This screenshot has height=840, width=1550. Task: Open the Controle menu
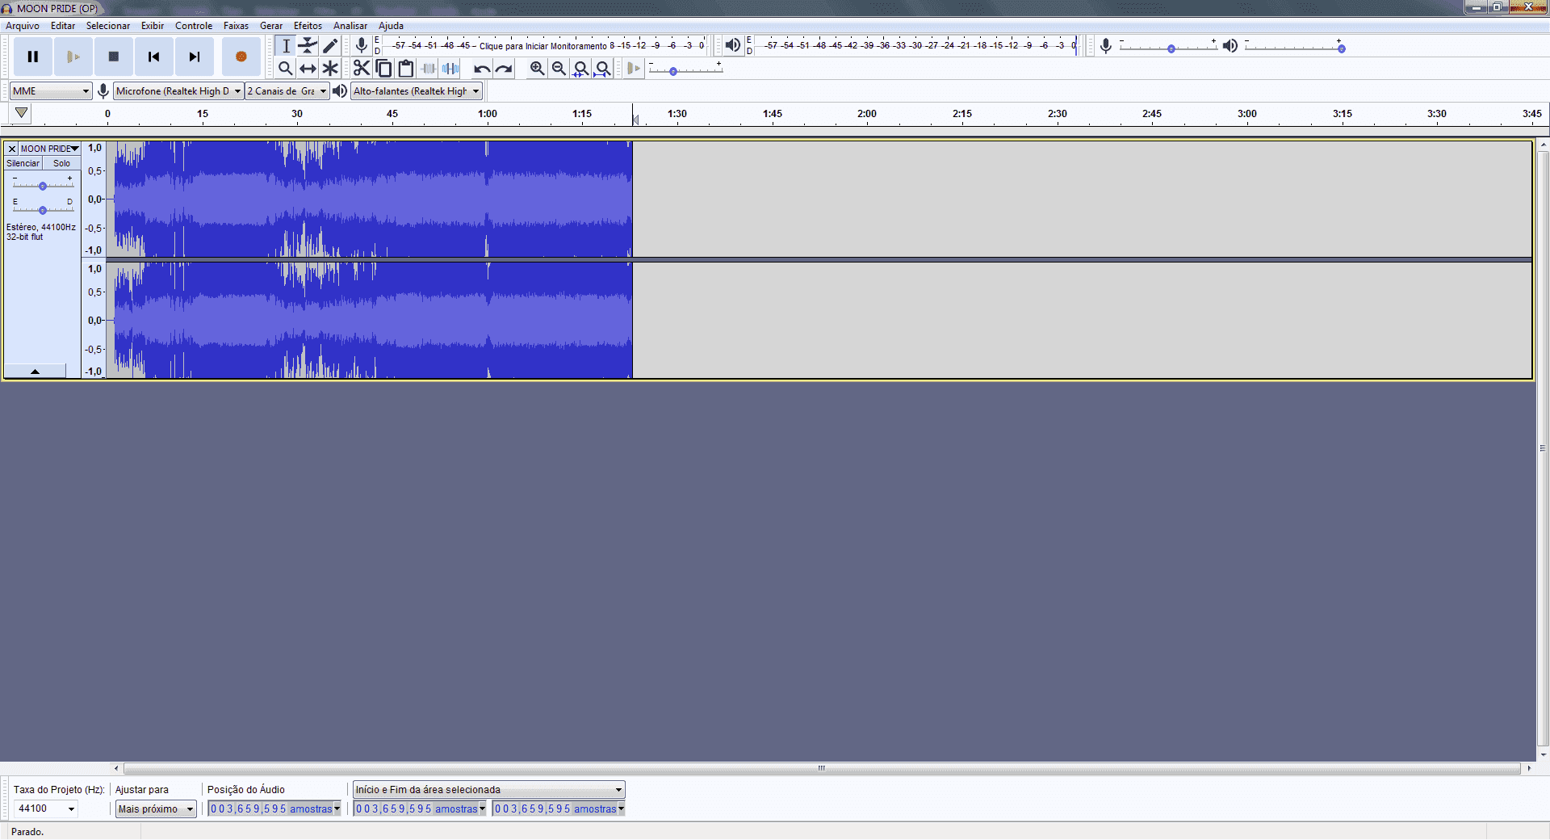(x=194, y=26)
